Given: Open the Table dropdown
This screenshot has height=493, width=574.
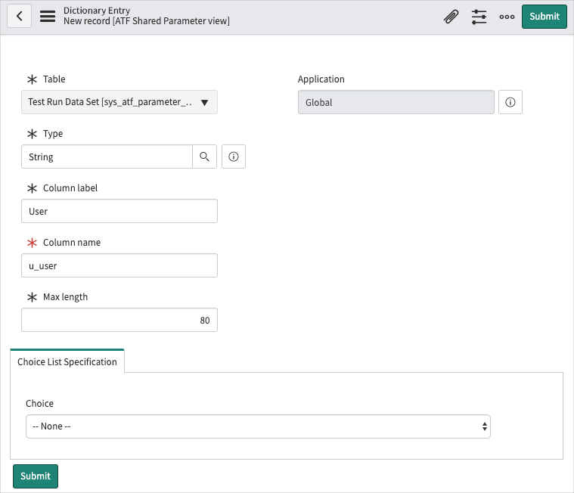Looking at the screenshot, I should 119,102.
